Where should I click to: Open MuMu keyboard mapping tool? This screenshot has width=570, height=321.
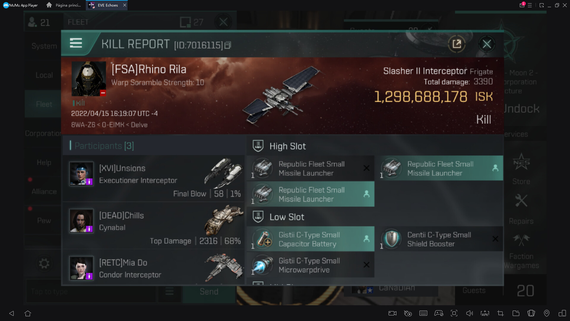(x=423, y=313)
